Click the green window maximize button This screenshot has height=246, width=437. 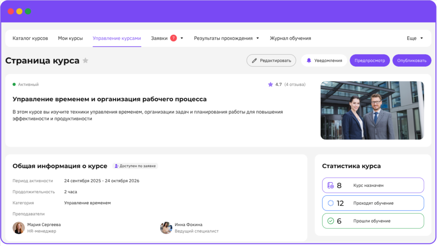pyautogui.click(x=28, y=12)
